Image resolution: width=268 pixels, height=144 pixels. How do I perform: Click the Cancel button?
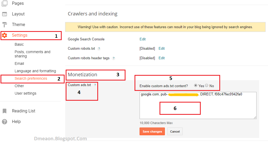(175, 131)
